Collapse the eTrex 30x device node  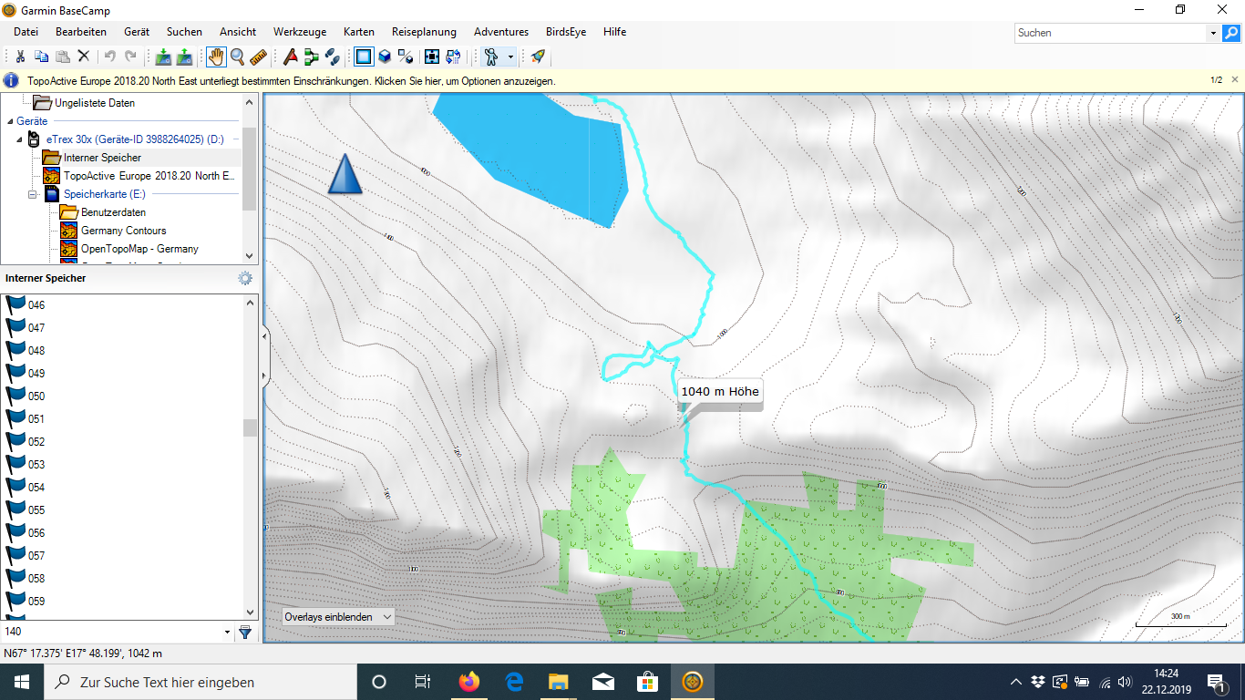click(19, 139)
